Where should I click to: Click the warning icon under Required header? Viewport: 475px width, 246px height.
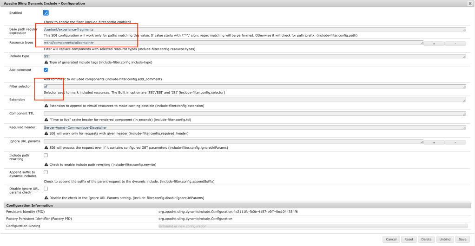click(x=46, y=133)
